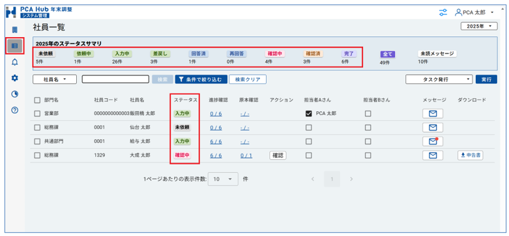The image size is (509, 236).
Task: Click the ステータス column header
Action: coord(186,100)
